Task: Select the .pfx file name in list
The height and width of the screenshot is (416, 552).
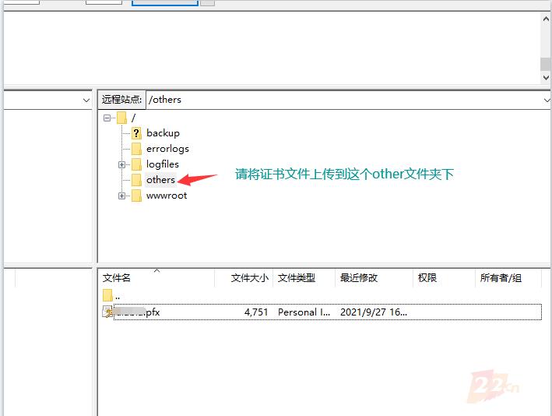Action: click(137, 312)
